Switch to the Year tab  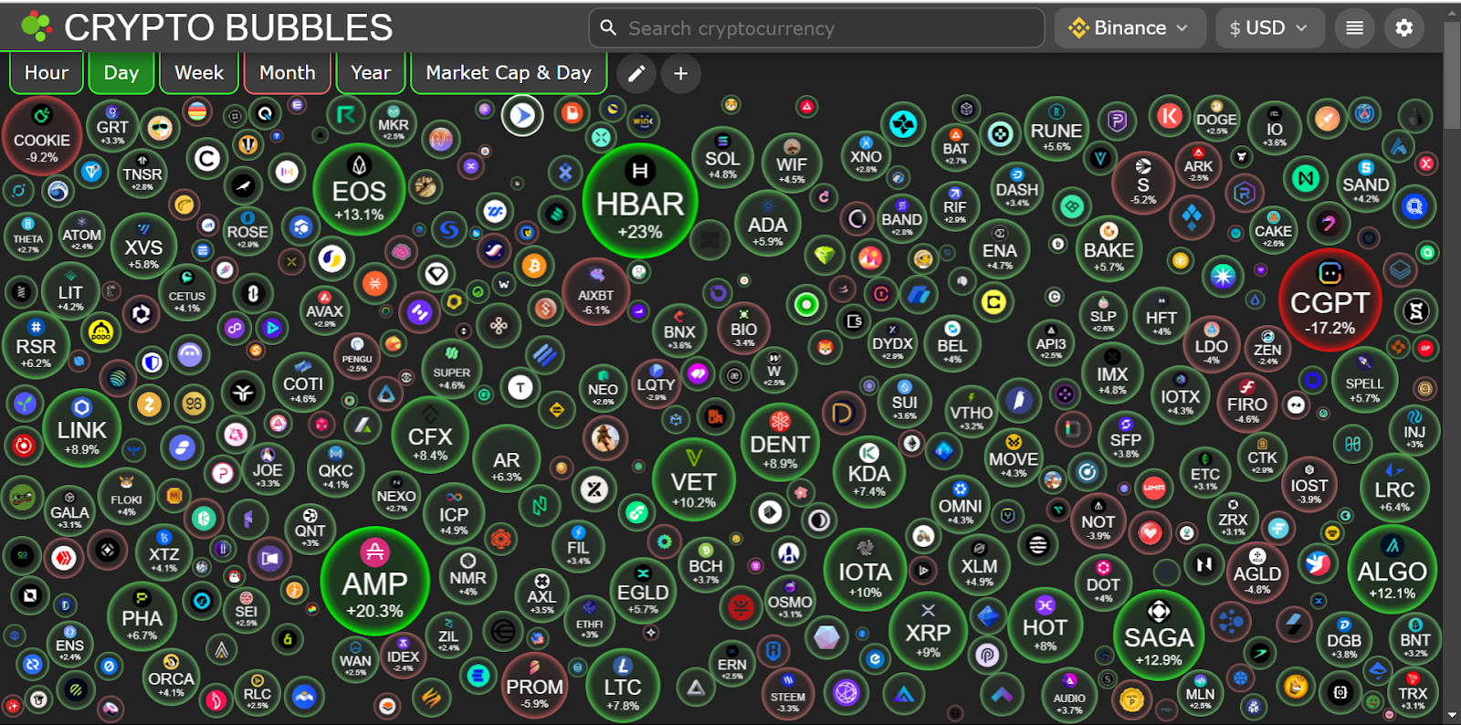click(371, 73)
